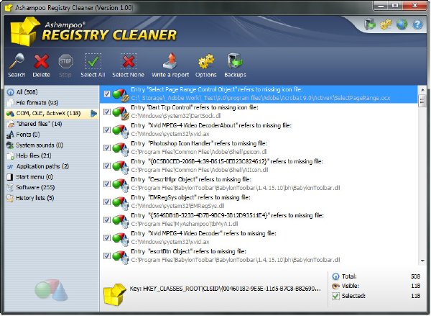
Task: Start a registry Search with the magnifier icon
Action: (17, 61)
